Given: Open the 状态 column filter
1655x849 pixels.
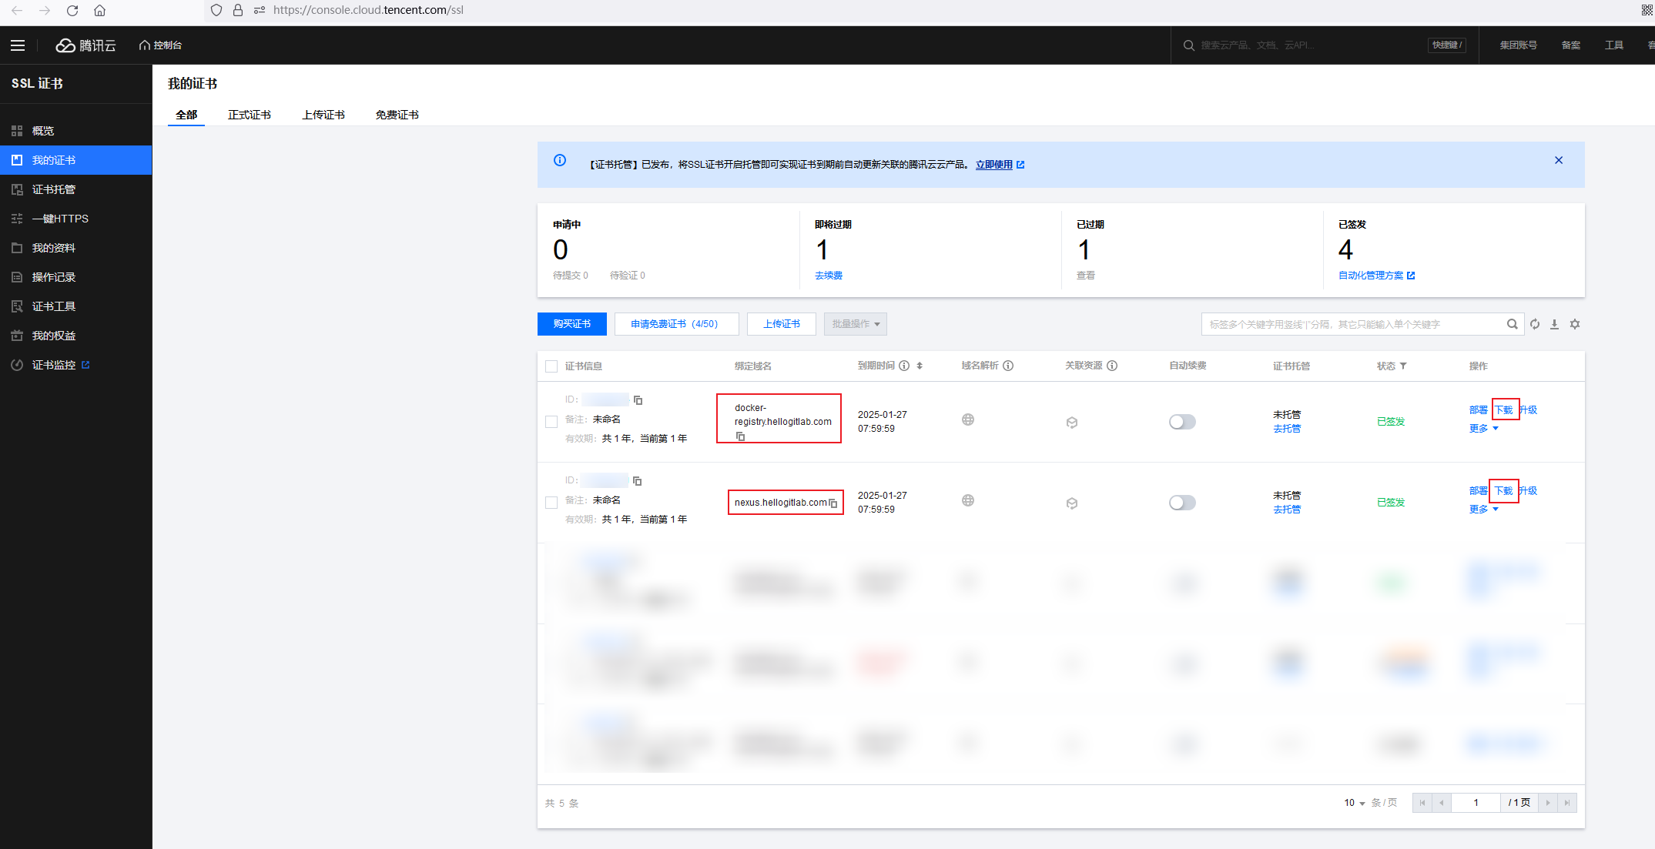Looking at the screenshot, I should tap(1403, 366).
